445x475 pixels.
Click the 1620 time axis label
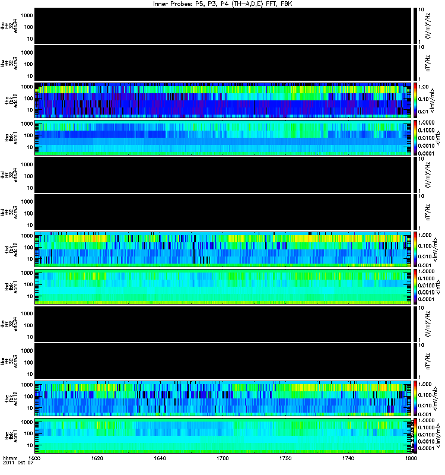(97, 458)
